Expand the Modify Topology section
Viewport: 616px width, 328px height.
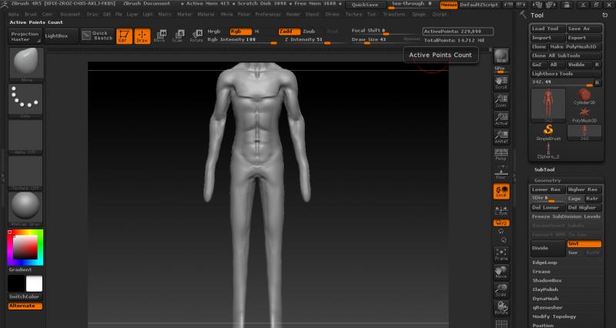[x=555, y=316]
